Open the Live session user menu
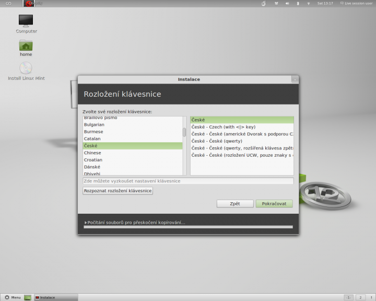Image resolution: width=376 pixels, height=301 pixels. coord(356,3)
